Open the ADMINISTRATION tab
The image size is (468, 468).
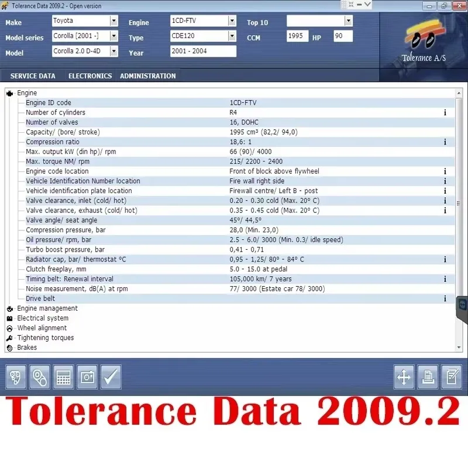(148, 76)
